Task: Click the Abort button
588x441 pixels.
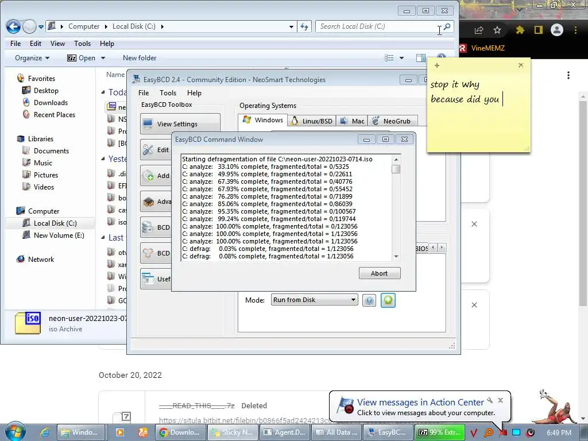Action: point(380,273)
